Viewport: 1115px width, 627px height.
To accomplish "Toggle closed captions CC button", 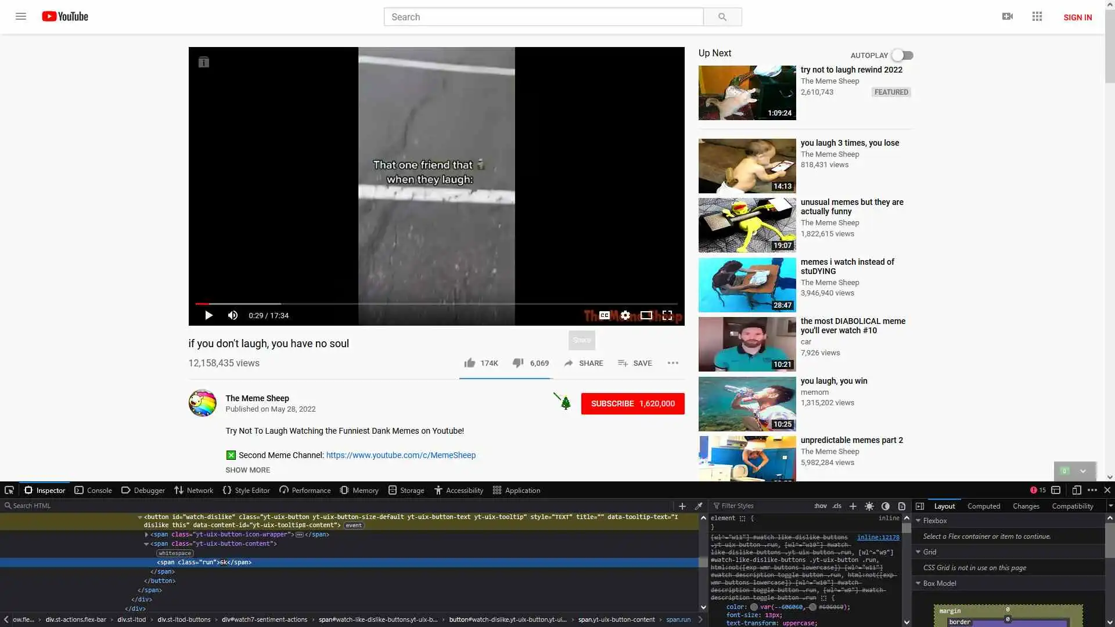I will tap(605, 315).
